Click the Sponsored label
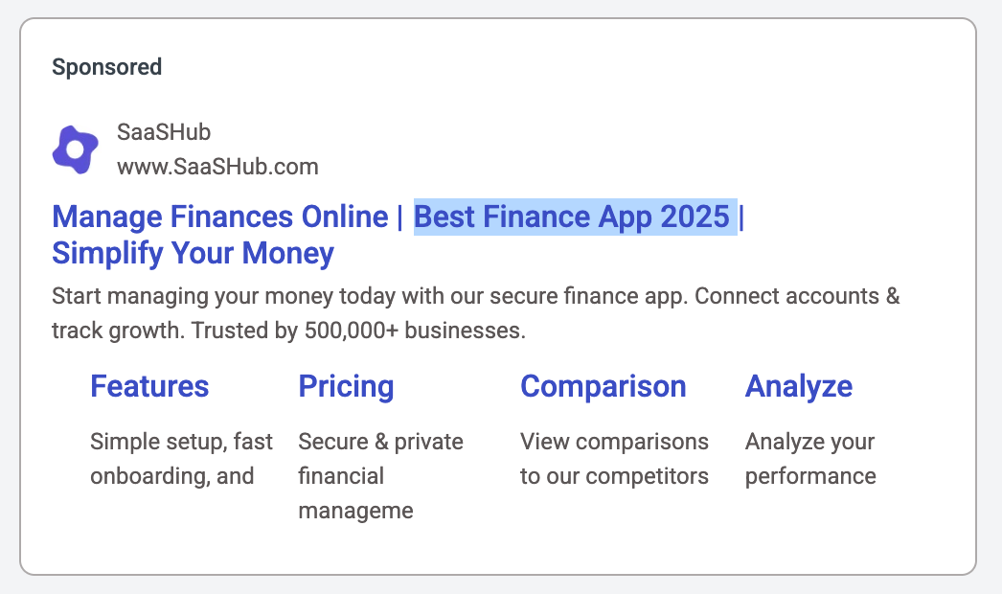1002x594 pixels. 106,67
